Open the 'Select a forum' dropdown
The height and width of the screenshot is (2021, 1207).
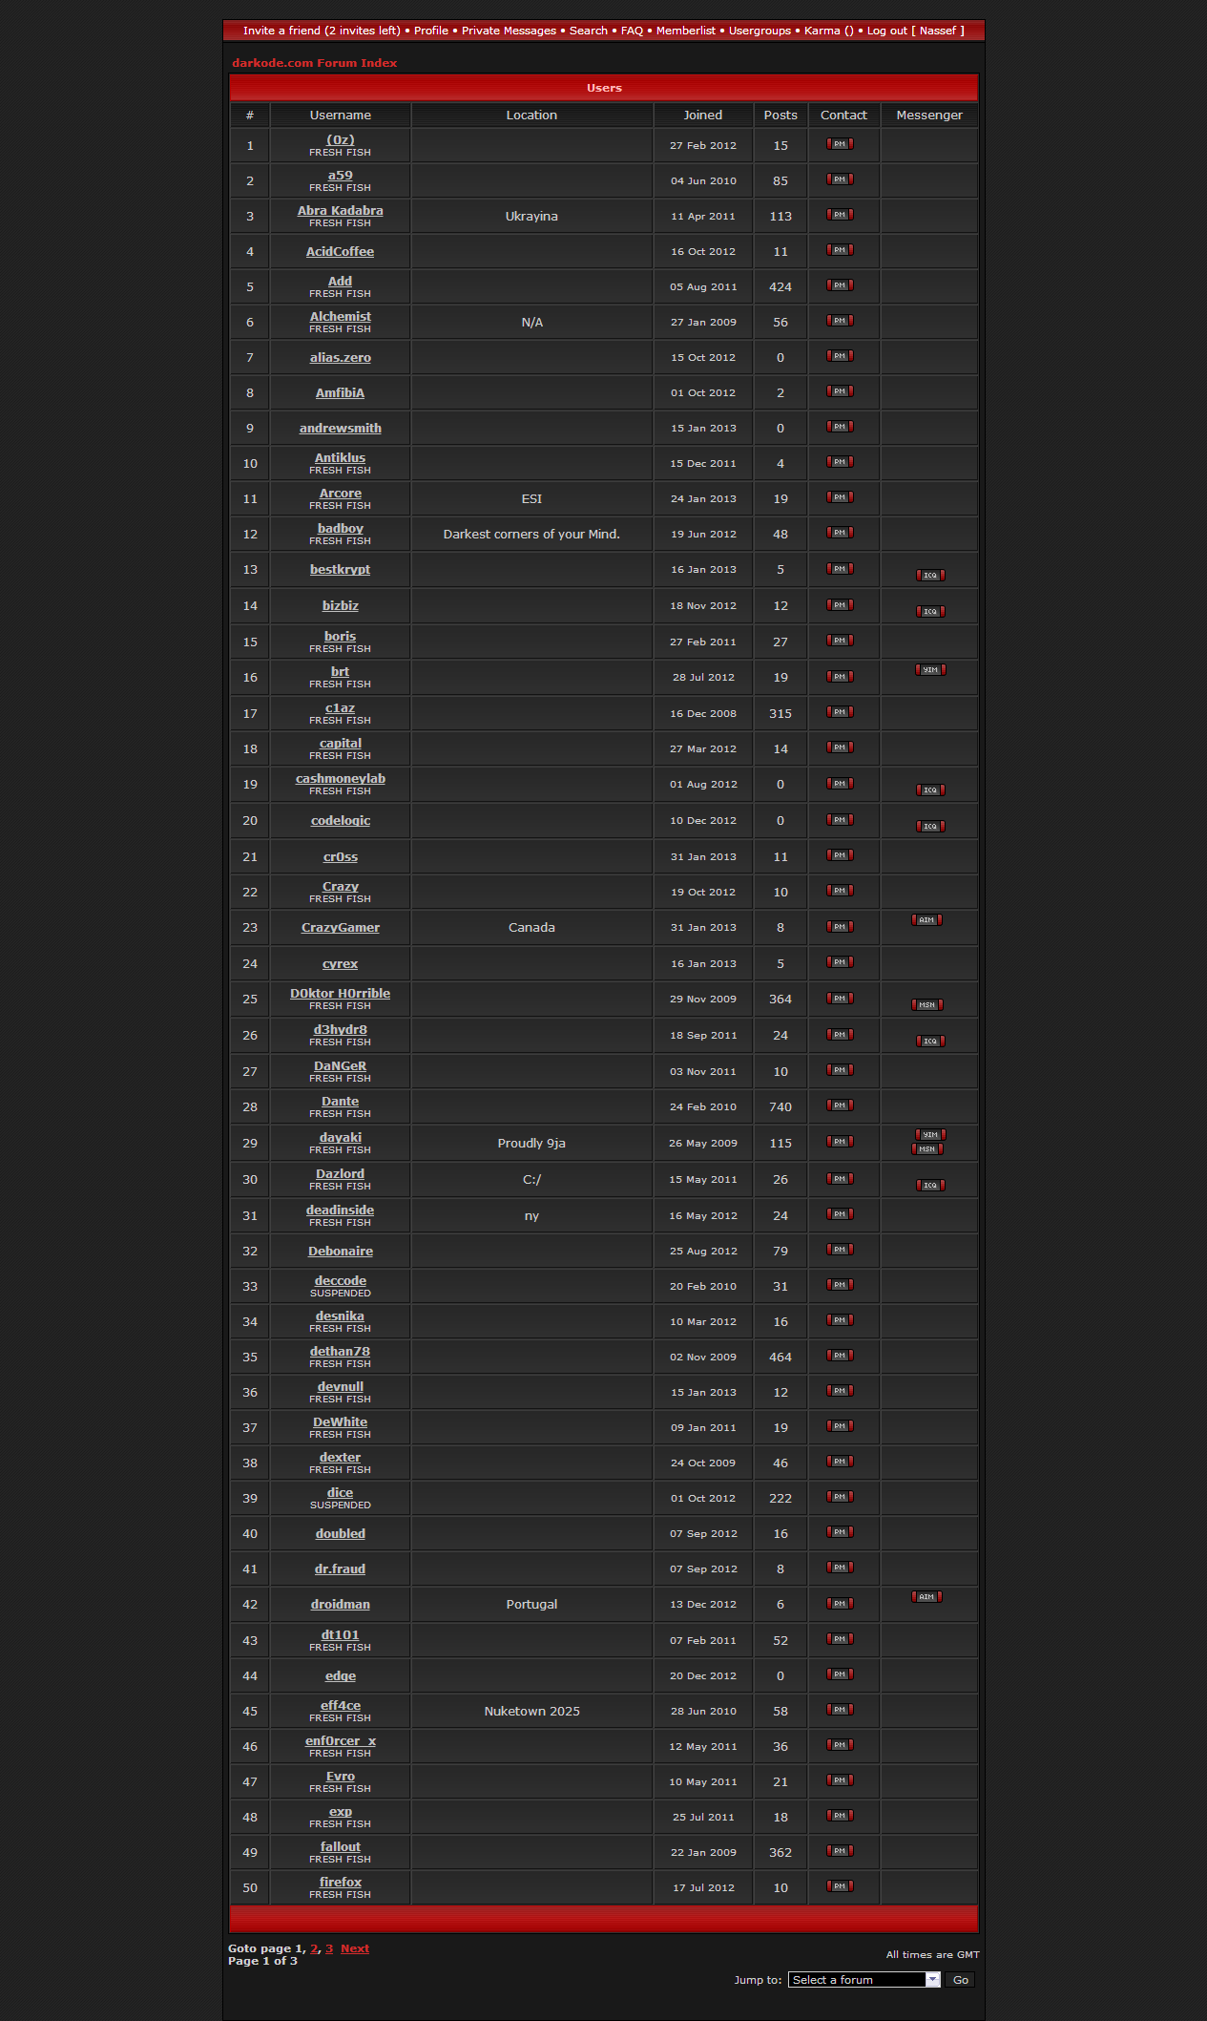coord(857,1980)
